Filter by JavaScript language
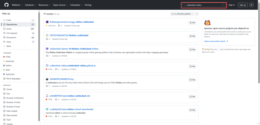260x125 pixels. pos(9,61)
